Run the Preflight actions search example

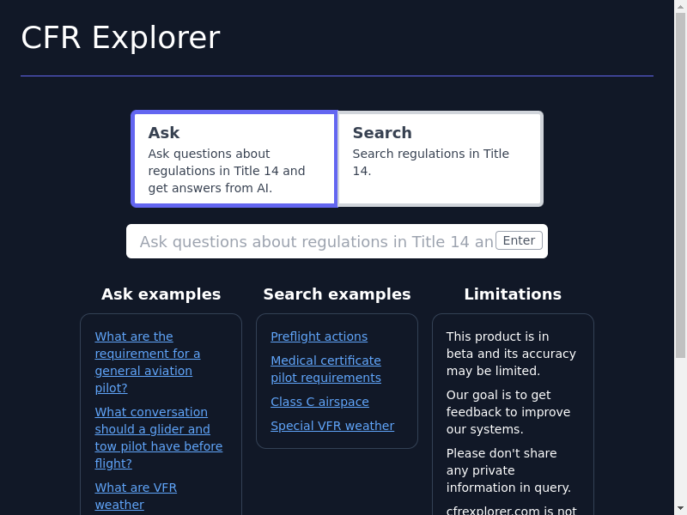(x=319, y=336)
